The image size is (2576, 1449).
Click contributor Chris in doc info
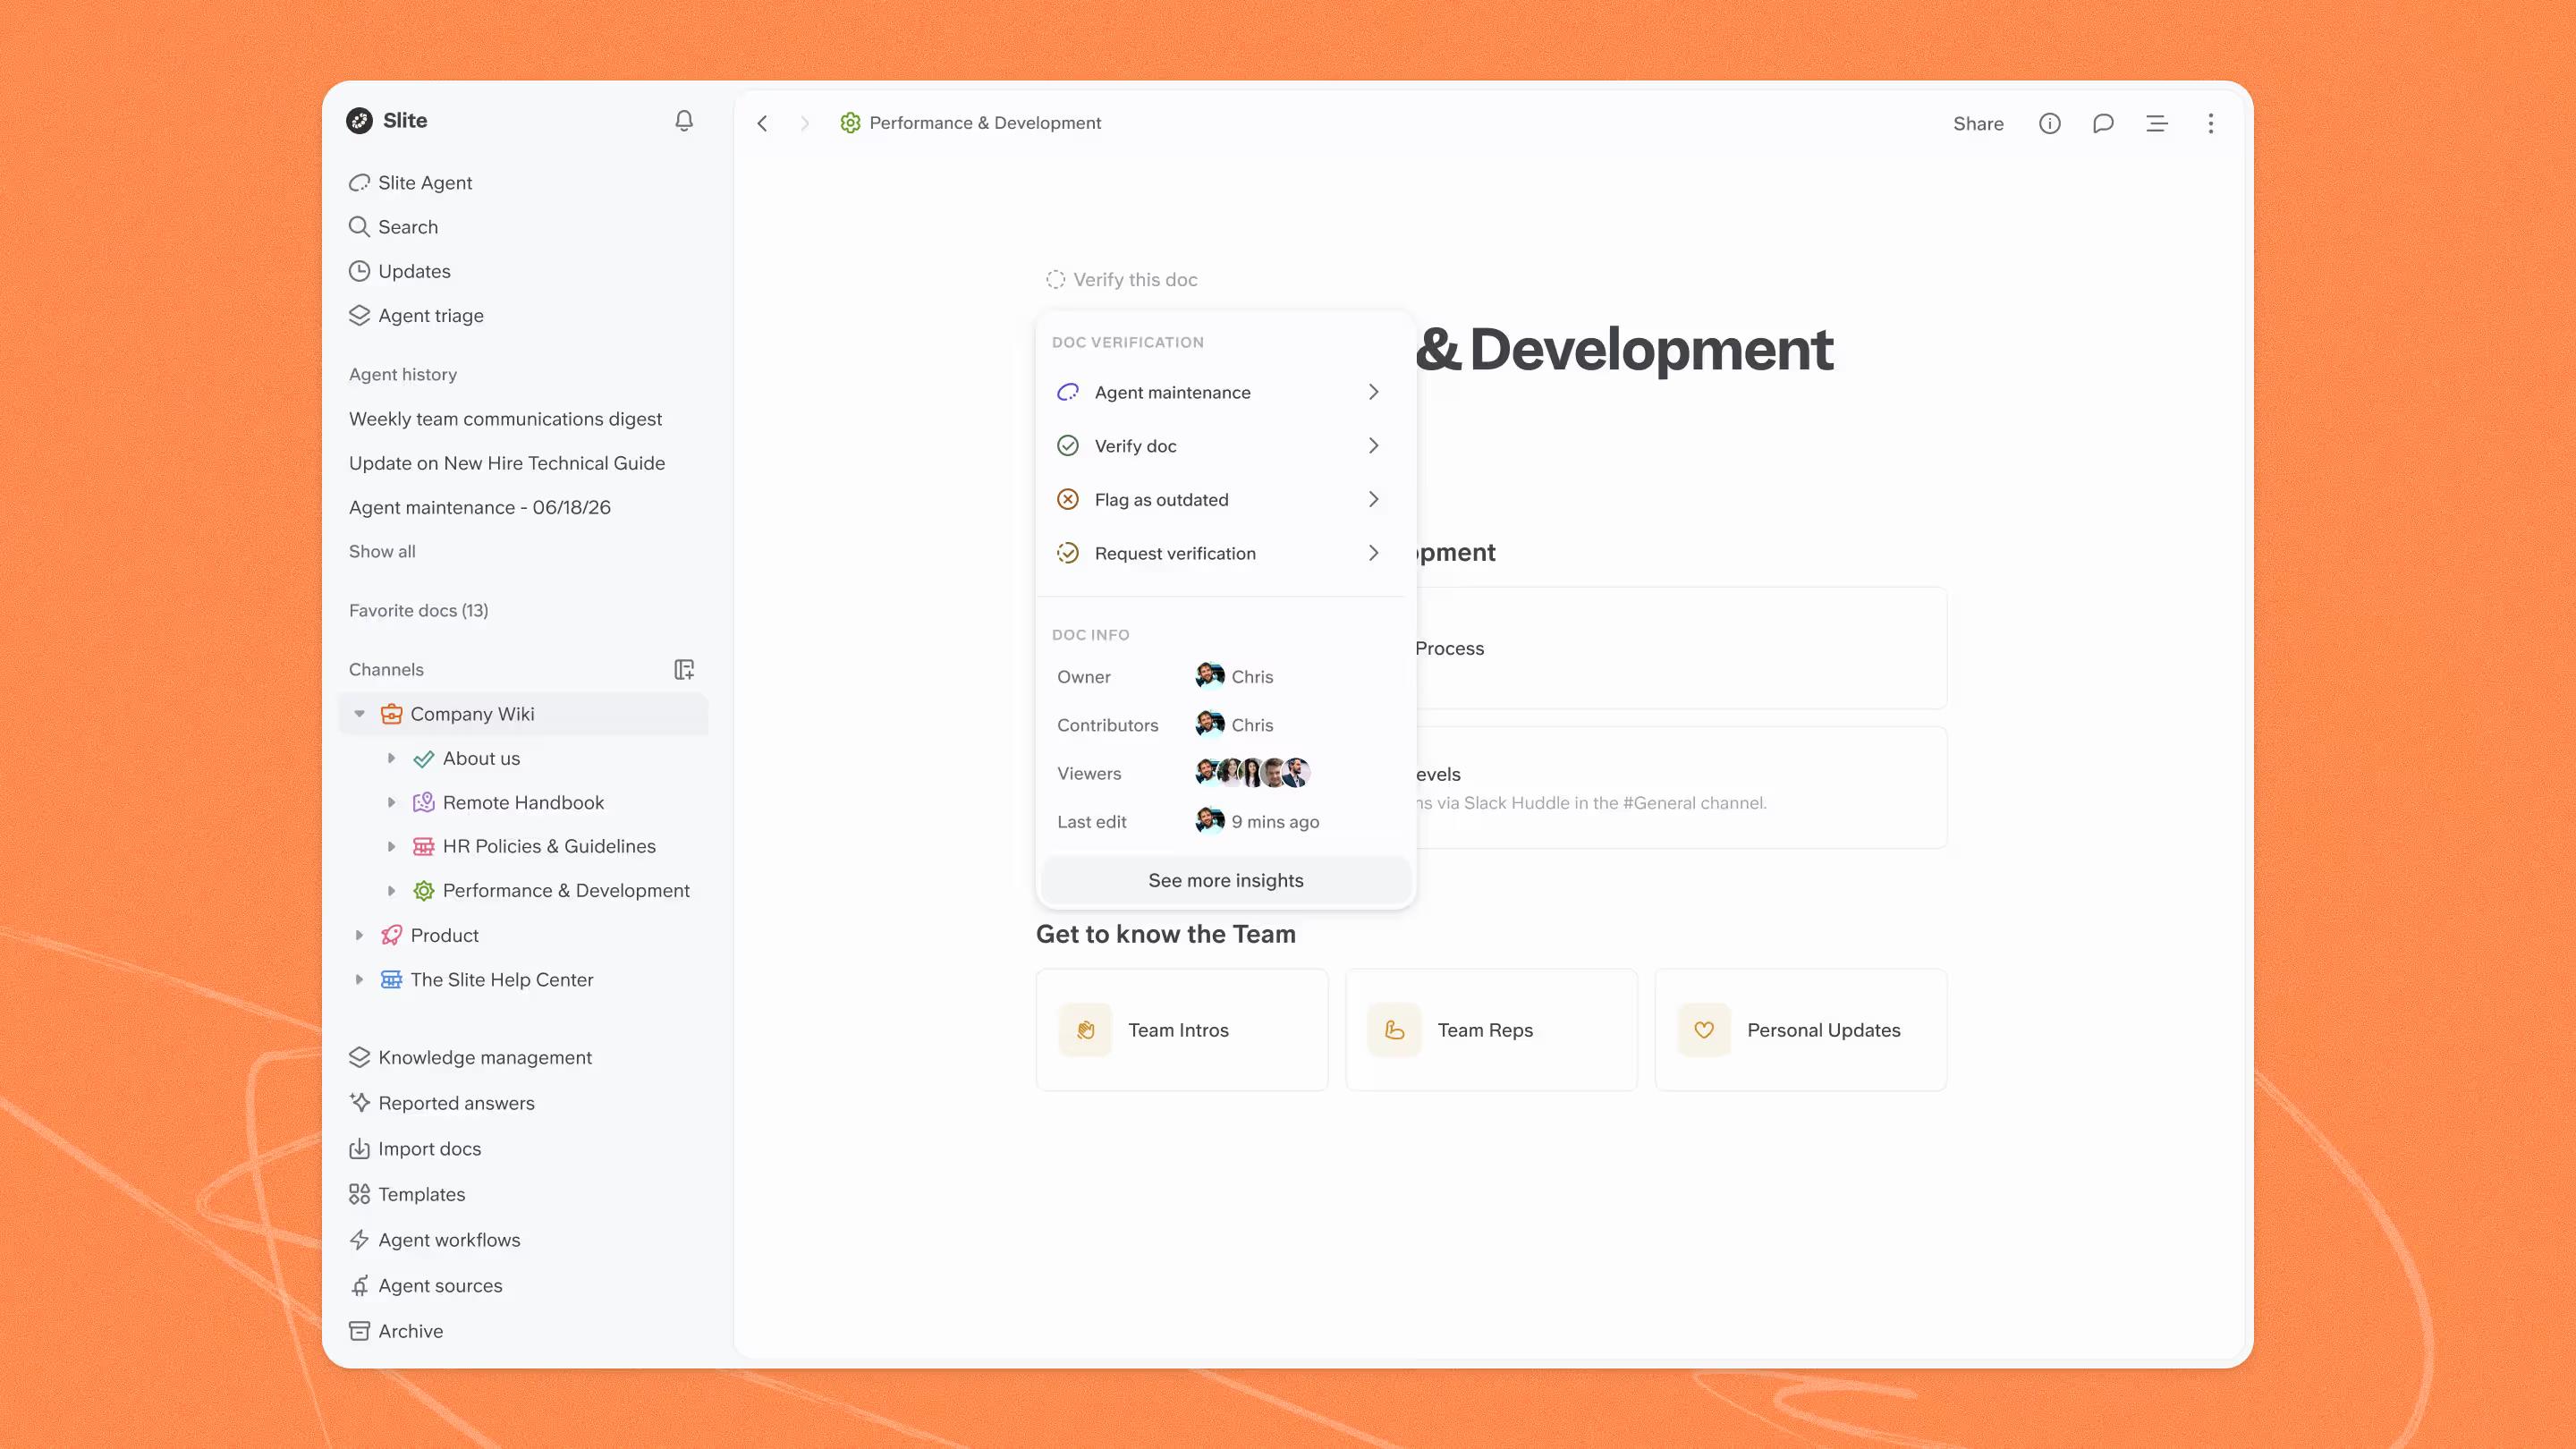click(1234, 725)
